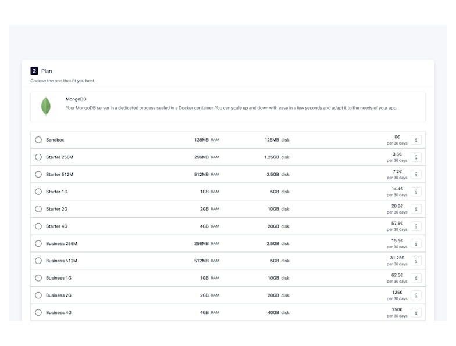This screenshot has width=456, height=346.
Task: Click the Starter 512M plan label
Action: click(59, 174)
